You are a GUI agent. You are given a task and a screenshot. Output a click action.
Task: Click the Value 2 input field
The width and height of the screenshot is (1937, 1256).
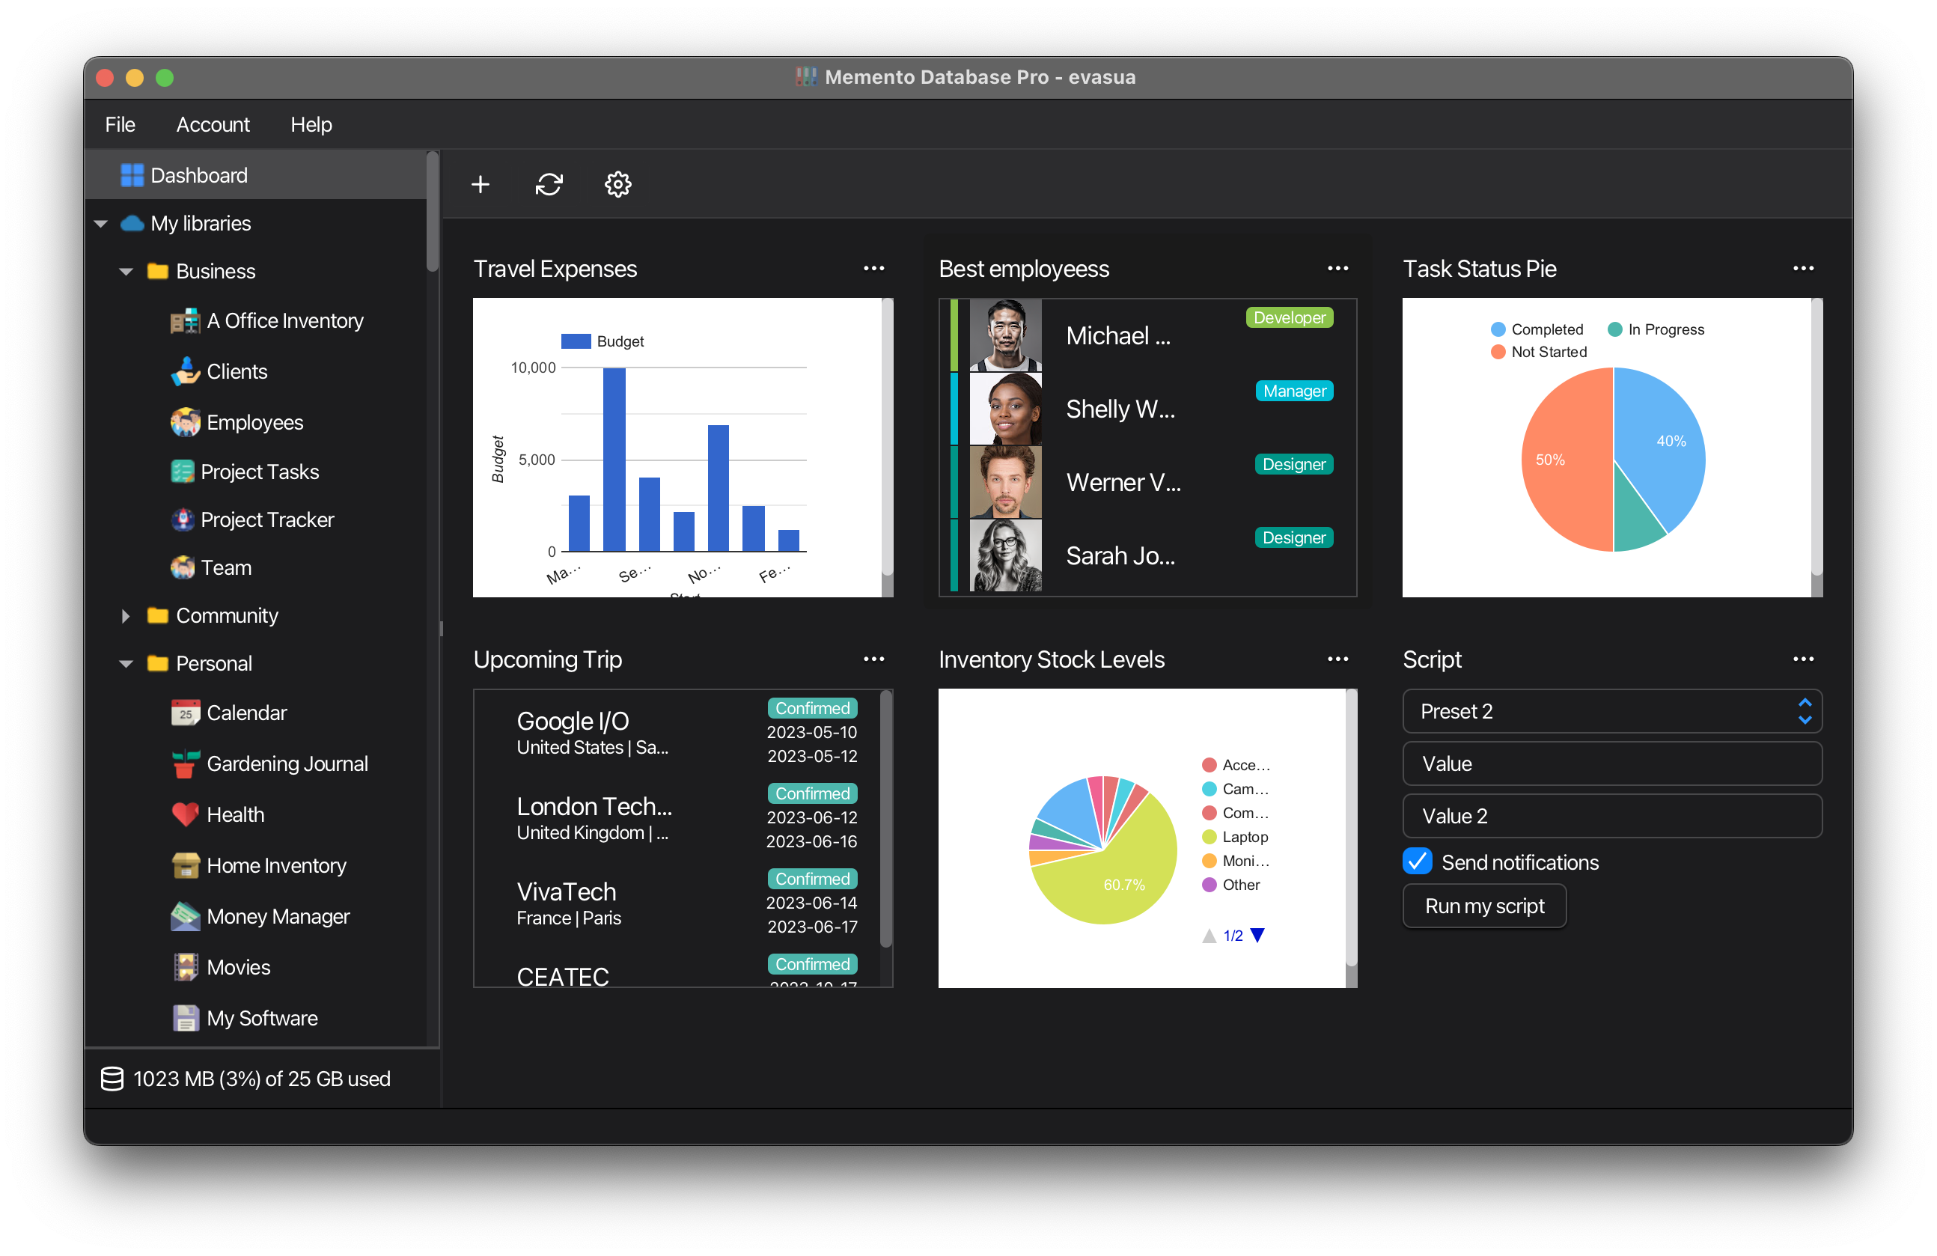pyautogui.click(x=1611, y=816)
